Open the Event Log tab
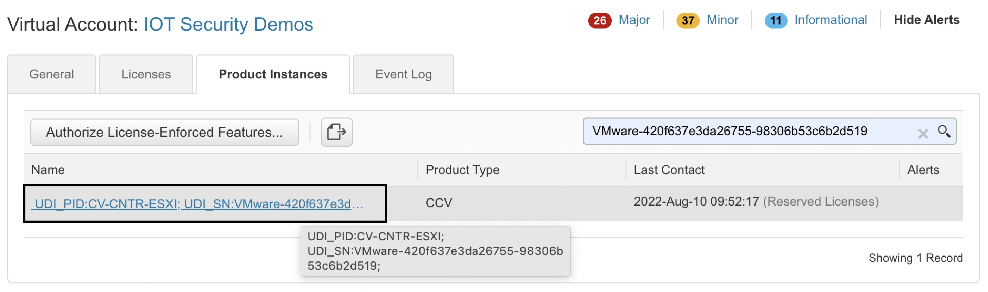 click(x=403, y=74)
